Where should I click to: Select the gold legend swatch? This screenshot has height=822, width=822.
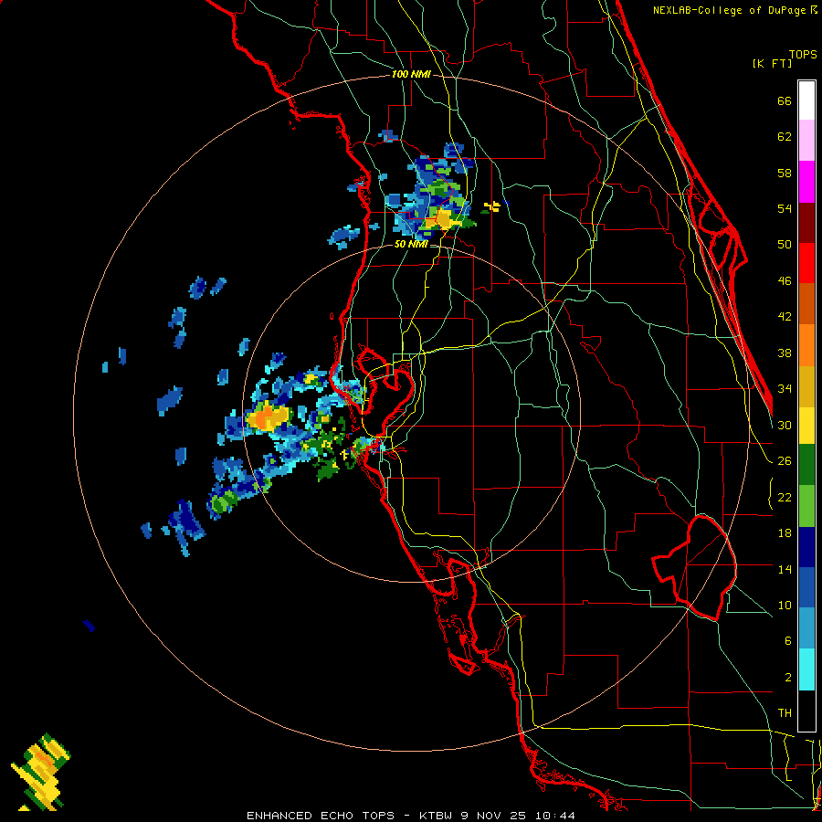pos(806,386)
